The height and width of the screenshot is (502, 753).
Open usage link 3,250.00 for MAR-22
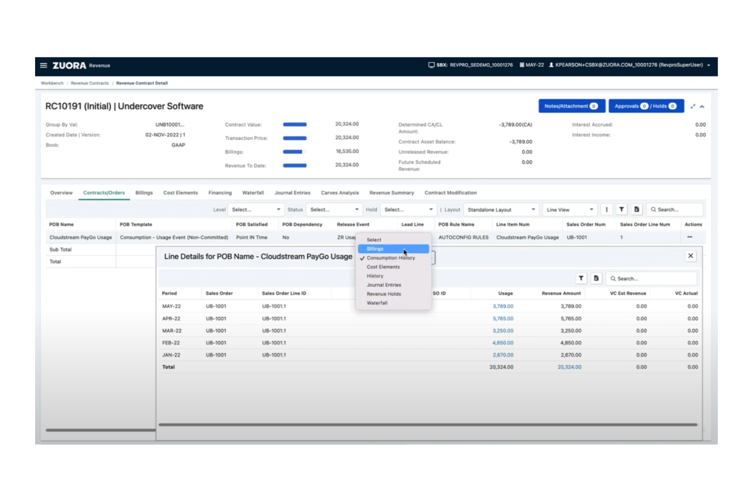[503, 331]
